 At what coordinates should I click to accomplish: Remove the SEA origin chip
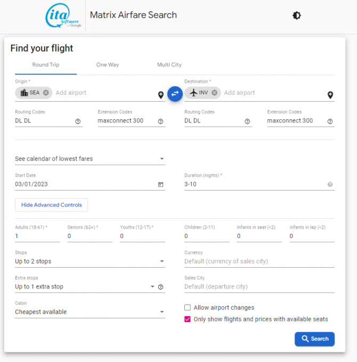click(x=46, y=93)
